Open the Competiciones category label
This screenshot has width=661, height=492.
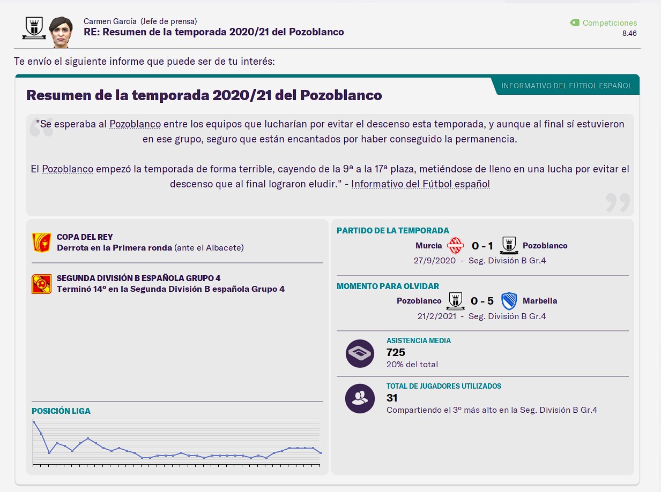[x=610, y=23]
